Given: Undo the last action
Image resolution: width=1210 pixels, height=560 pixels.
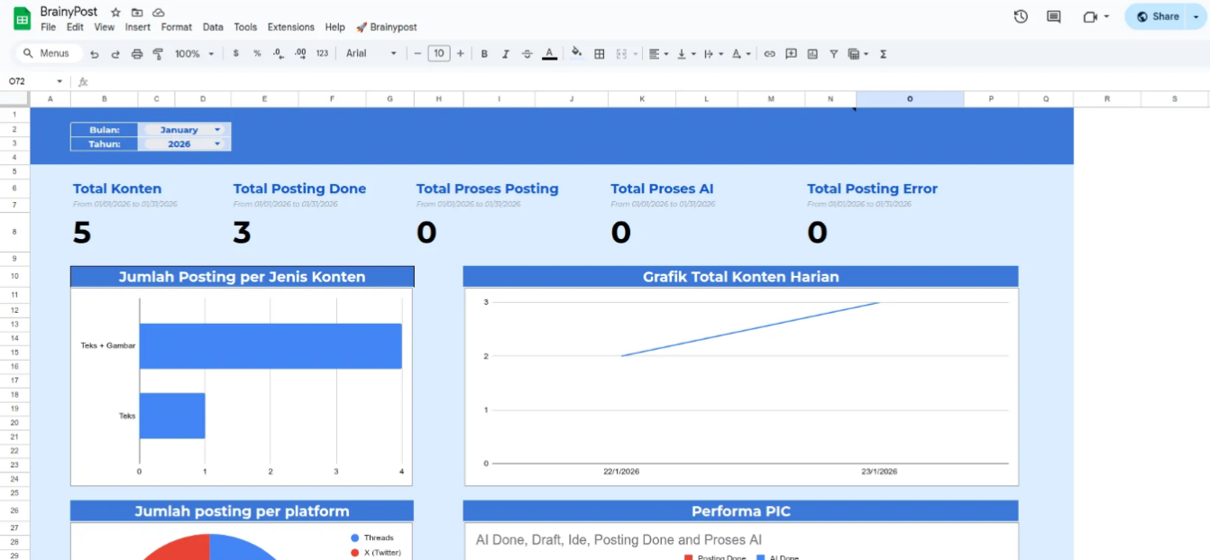Looking at the screenshot, I should [94, 54].
